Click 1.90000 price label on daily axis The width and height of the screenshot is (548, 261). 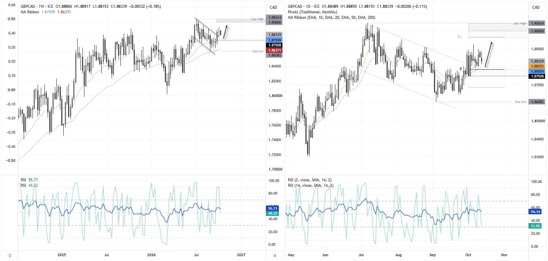[x=537, y=31]
